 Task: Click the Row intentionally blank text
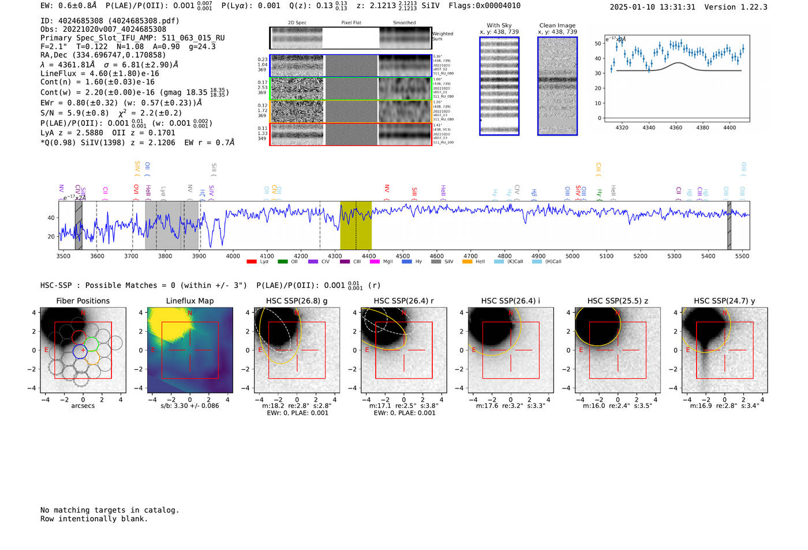tap(94, 519)
